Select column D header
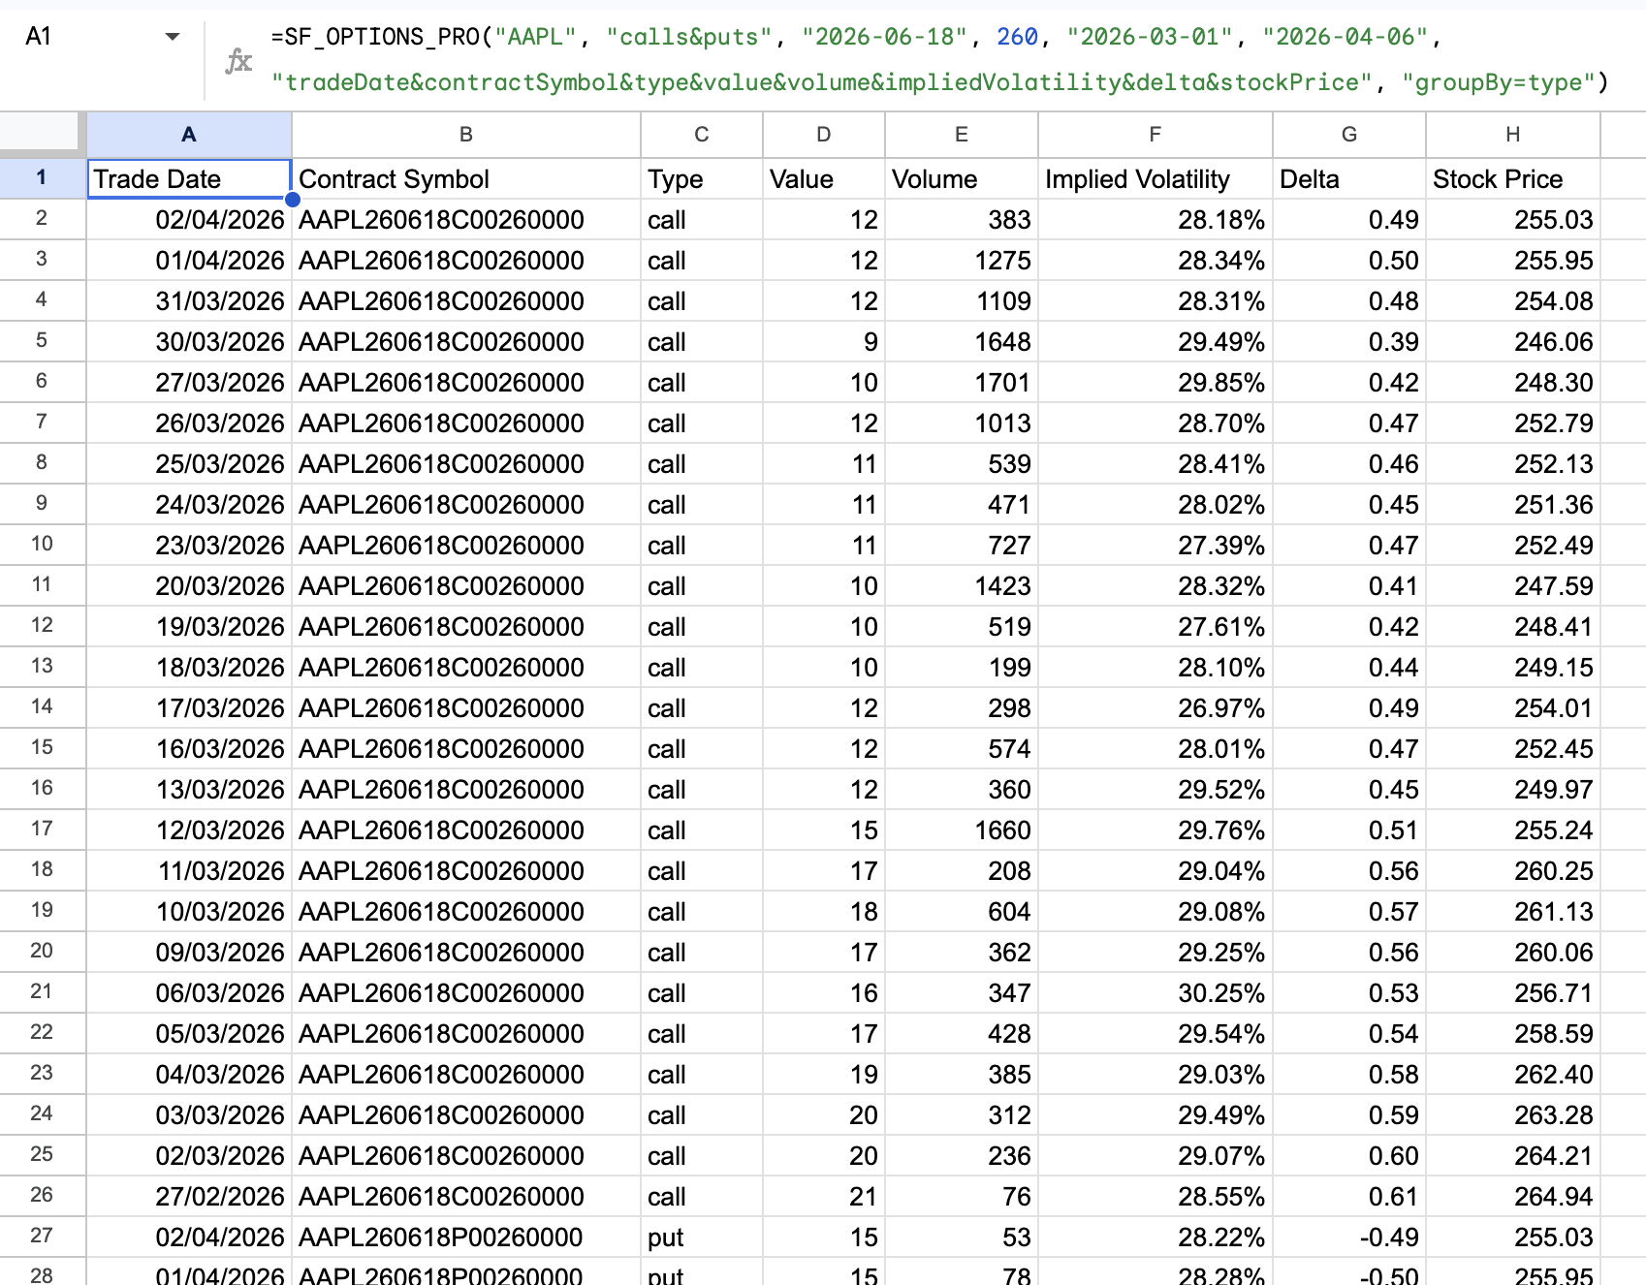 tap(824, 135)
